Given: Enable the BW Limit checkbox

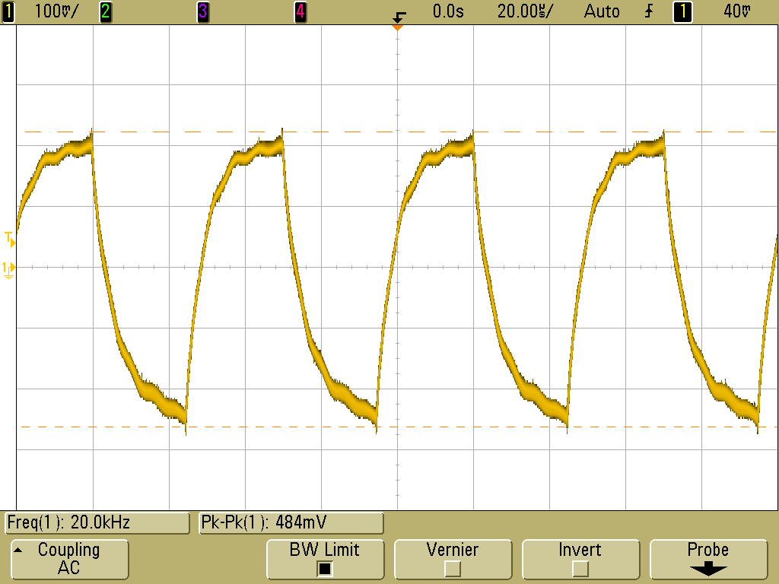Looking at the screenshot, I should coord(325,568).
